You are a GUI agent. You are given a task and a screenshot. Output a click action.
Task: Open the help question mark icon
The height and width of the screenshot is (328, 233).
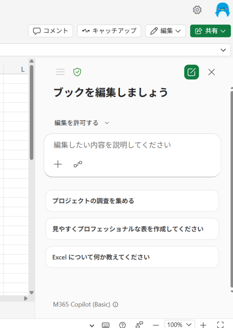tap(122, 325)
